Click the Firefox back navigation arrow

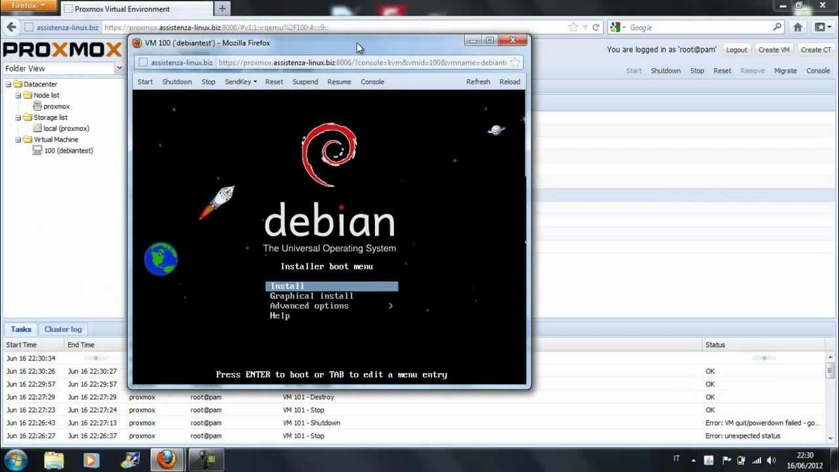(11, 28)
